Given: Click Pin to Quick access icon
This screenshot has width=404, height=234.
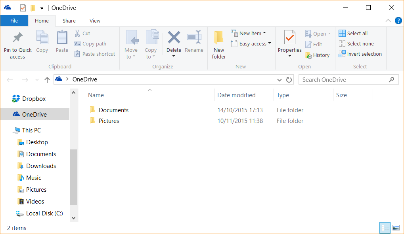Looking at the screenshot, I should point(17,38).
